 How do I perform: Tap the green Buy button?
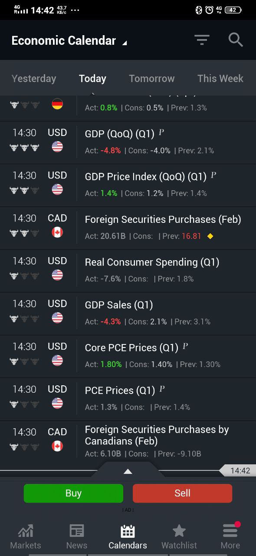coord(73,493)
